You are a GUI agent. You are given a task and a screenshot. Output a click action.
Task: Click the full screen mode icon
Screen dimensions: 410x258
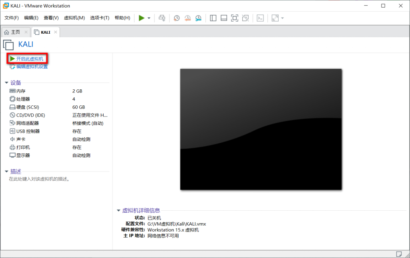coord(235,18)
